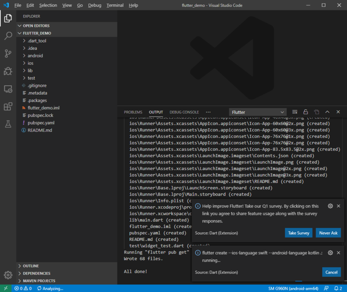Screen dimensions: 347x292
Task: Open the output log file icon
Action: 316,112
